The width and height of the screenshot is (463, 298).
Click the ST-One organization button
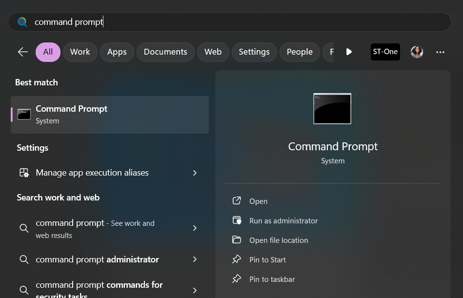[x=385, y=52]
